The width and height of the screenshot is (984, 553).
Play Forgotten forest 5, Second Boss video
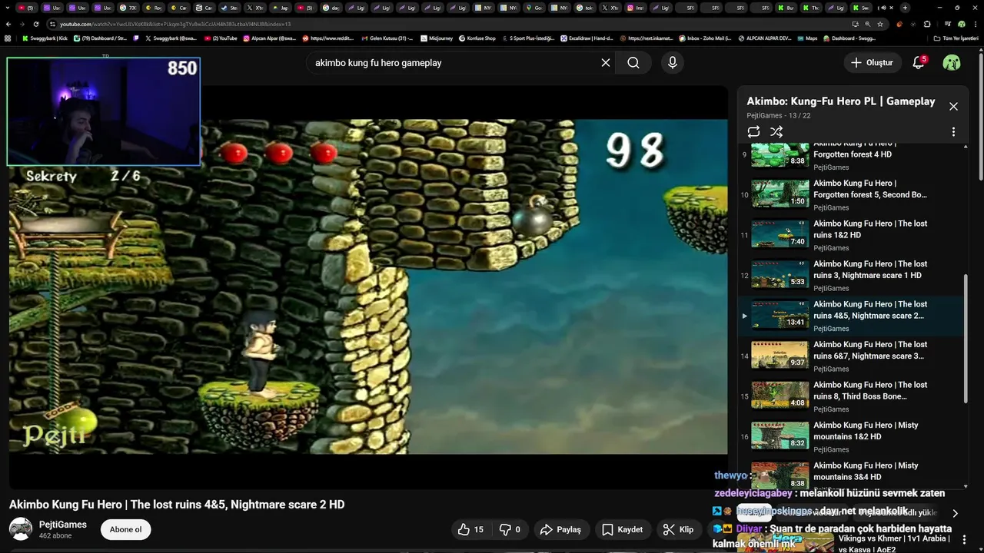click(850, 194)
